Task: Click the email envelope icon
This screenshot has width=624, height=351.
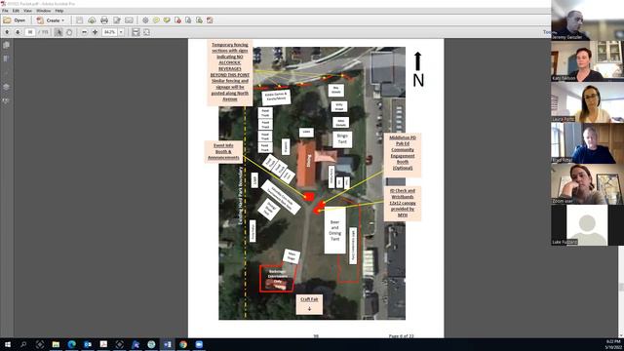Action: (129, 20)
